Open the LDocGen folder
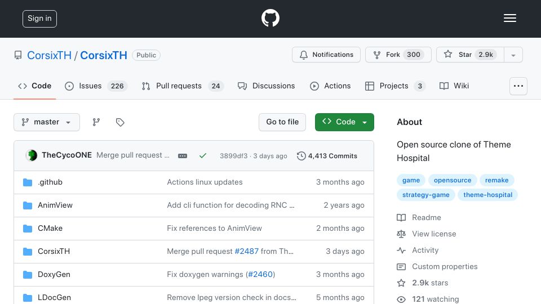Viewport: 541px width, 304px height. tap(54, 297)
